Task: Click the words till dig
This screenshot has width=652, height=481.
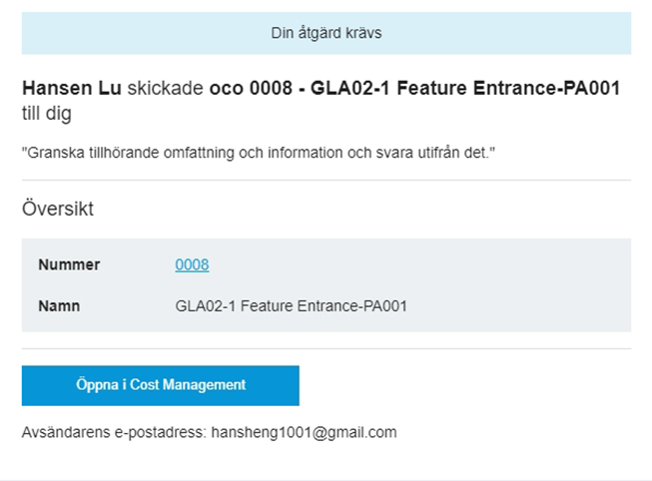Action: pyautogui.click(x=46, y=114)
